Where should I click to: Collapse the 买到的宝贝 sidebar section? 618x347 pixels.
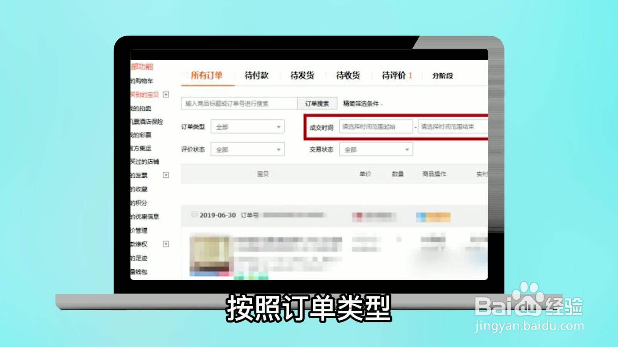(166, 94)
